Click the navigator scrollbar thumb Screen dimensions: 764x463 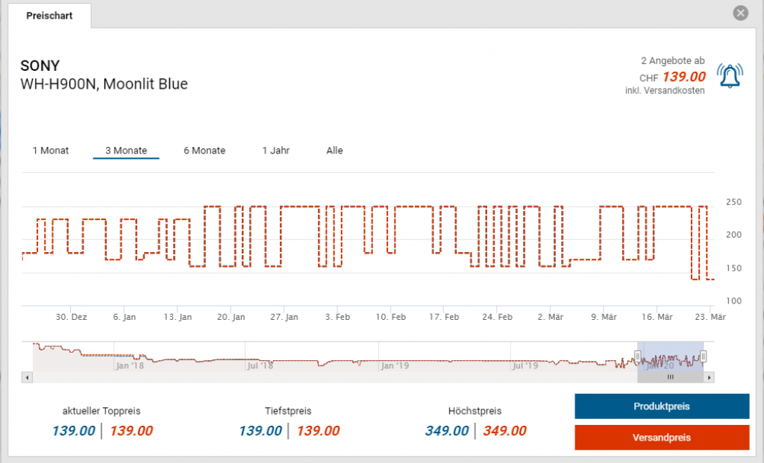pyautogui.click(x=670, y=378)
